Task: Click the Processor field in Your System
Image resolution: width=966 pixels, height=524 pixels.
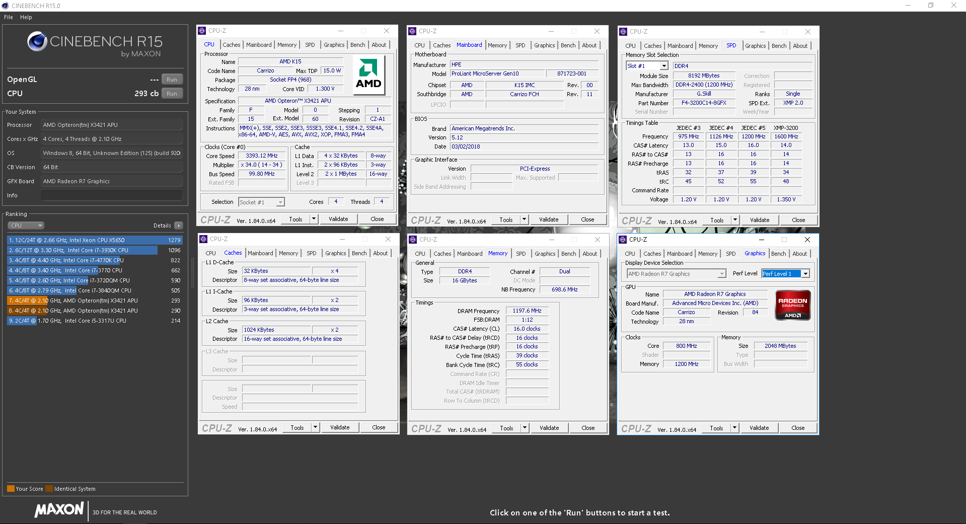Action: 112,125
